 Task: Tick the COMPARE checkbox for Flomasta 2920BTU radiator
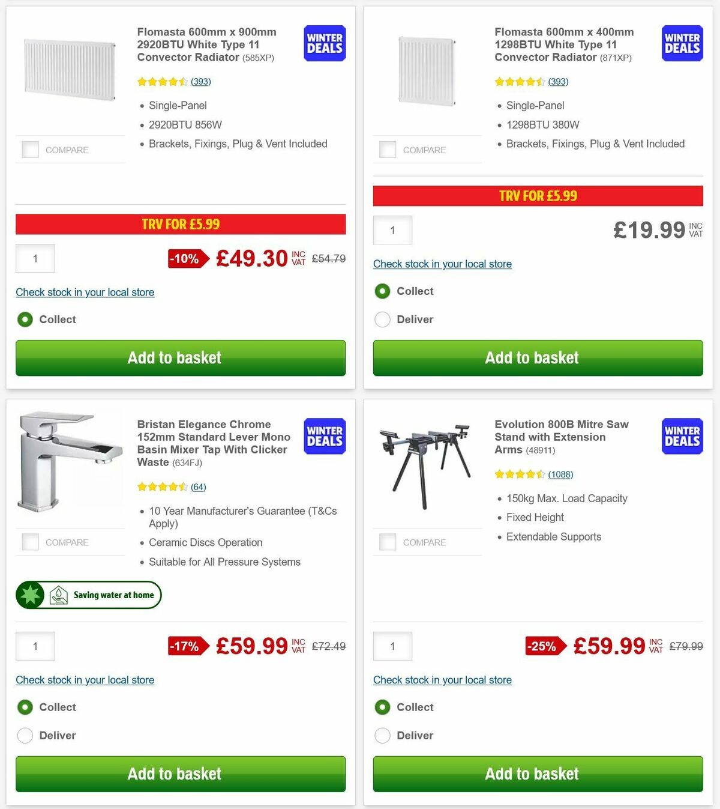click(30, 150)
